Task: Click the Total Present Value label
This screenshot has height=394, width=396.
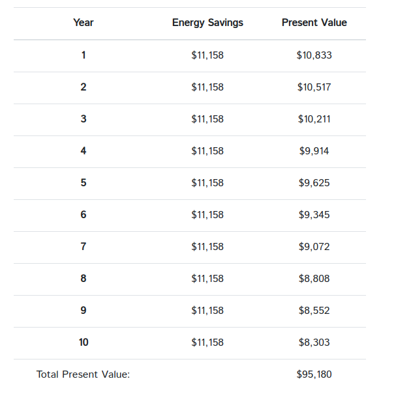Action: [x=83, y=374]
